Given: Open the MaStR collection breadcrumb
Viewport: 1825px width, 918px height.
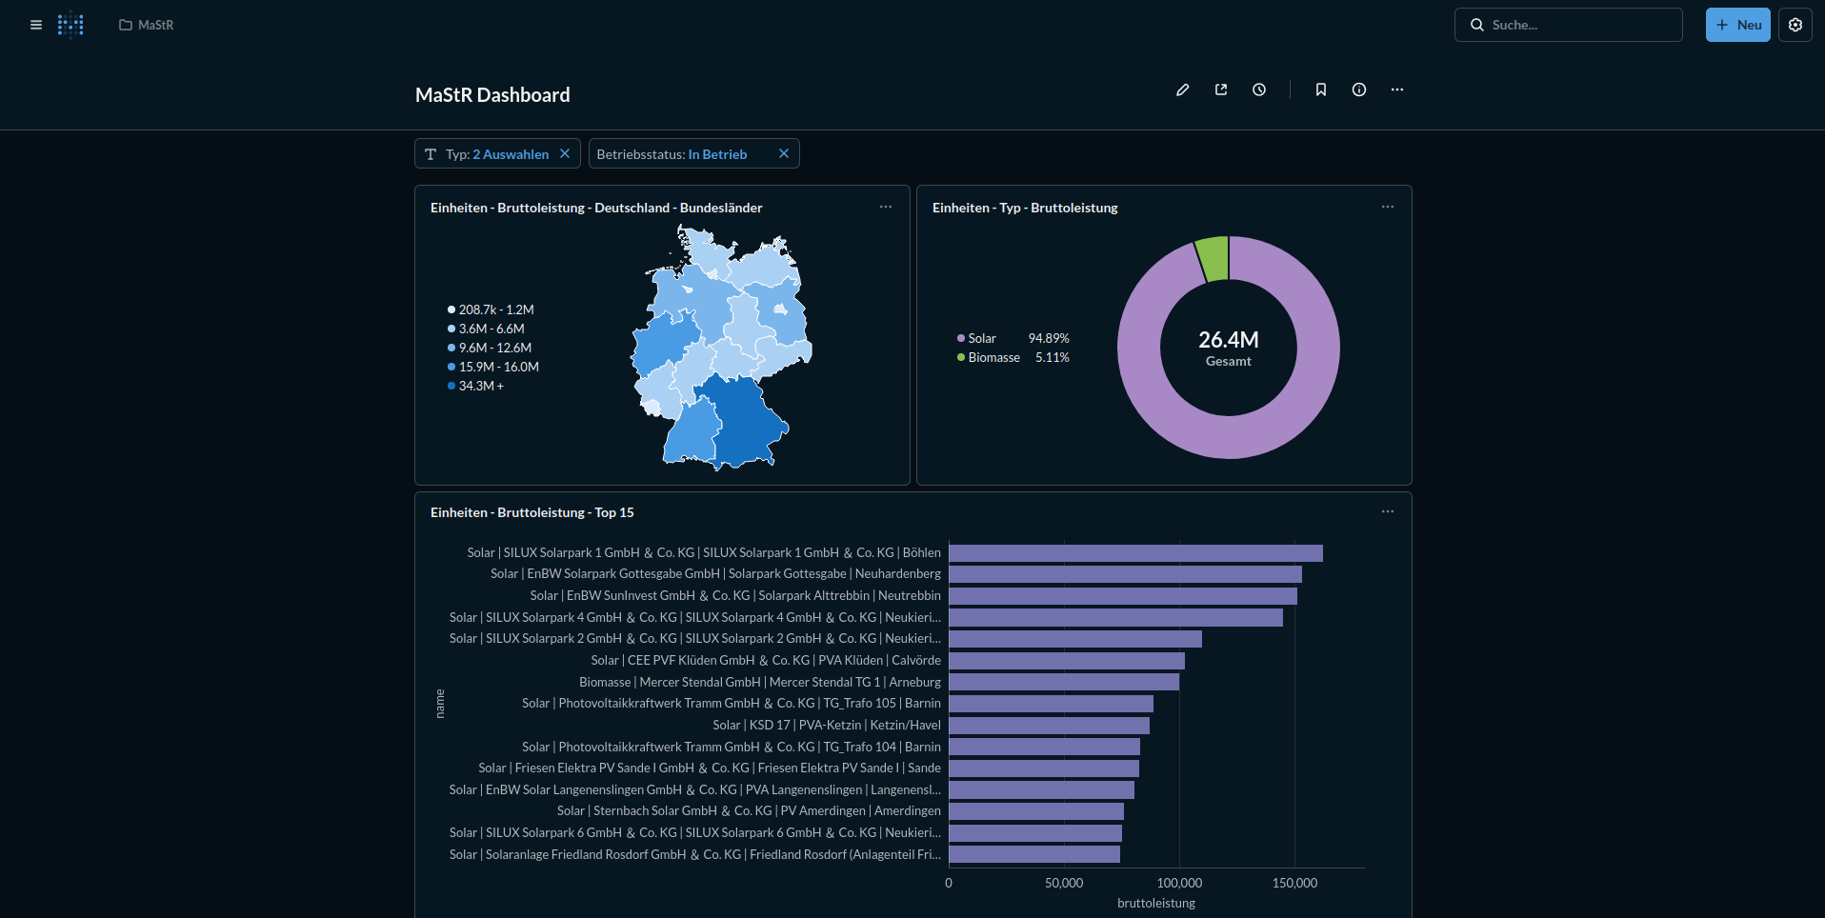Looking at the screenshot, I should pos(147,25).
